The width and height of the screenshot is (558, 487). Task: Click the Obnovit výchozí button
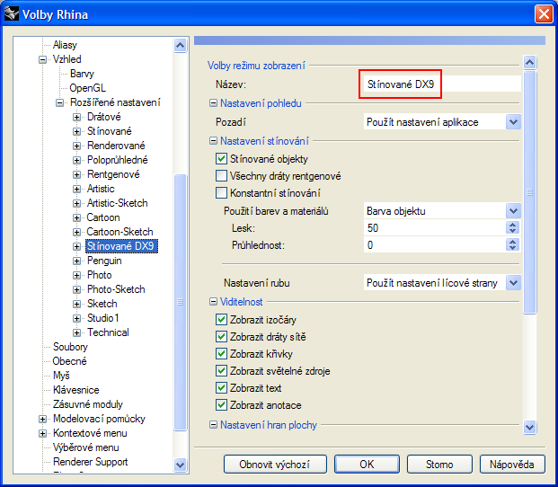pos(274,465)
